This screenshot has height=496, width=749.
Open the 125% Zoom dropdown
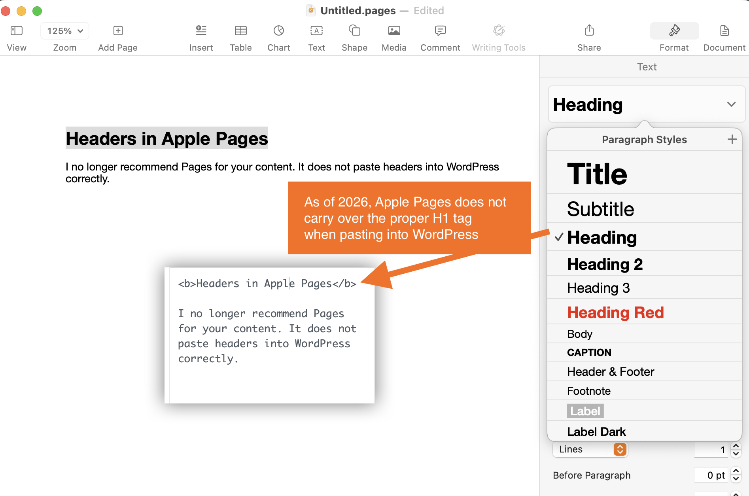[65, 31]
